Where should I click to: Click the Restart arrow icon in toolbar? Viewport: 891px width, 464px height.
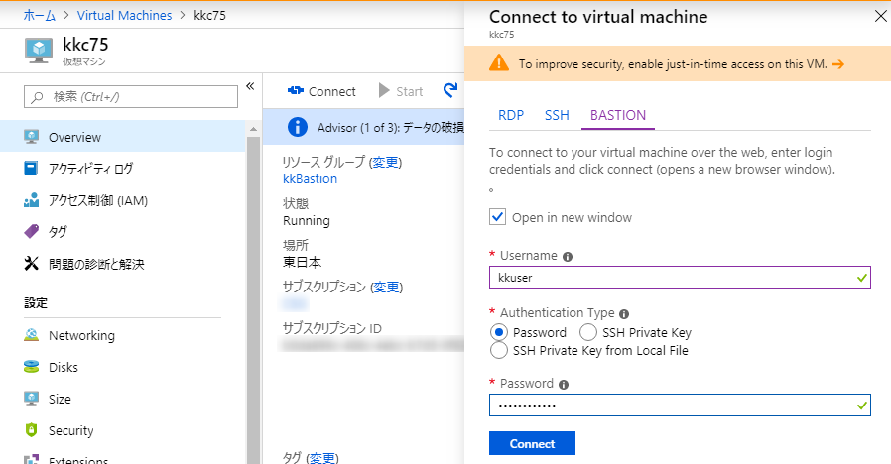pyautogui.click(x=450, y=90)
